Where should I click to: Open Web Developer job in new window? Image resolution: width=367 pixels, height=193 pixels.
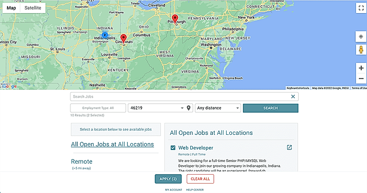pyautogui.click(x=289, y=147)
